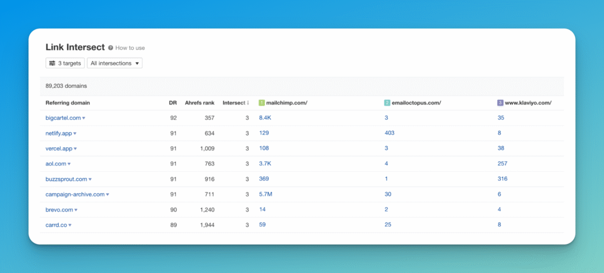This screenshot has height=273, width=604.
Task: Expand the campaign-archive.com dropdown arrow
Action: pos(107,195)
